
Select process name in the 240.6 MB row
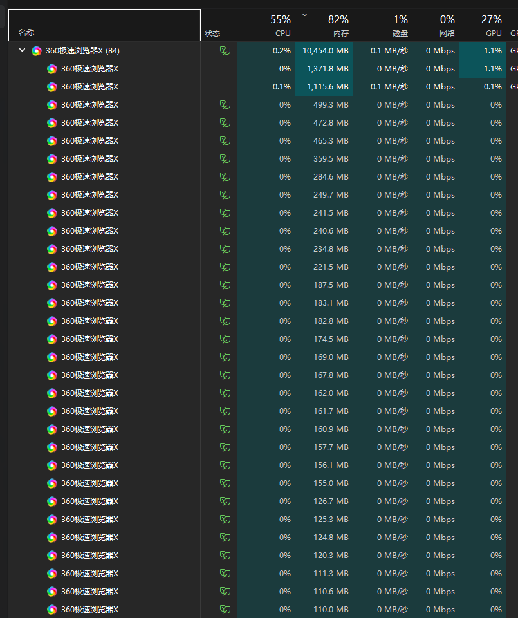[x=90, y=231]
